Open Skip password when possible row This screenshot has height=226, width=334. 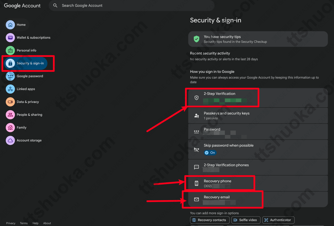point(258,149)
